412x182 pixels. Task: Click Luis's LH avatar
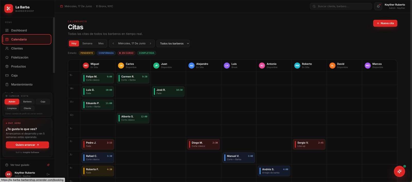coord(227,65)
